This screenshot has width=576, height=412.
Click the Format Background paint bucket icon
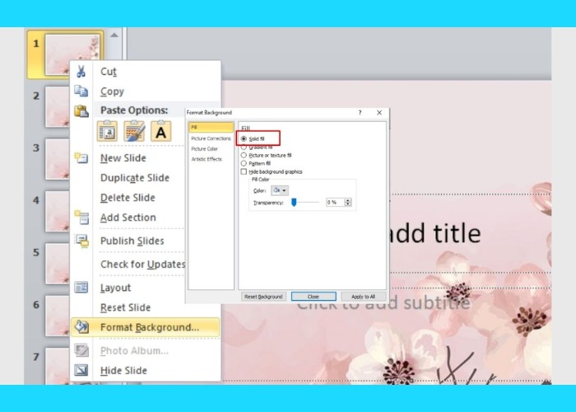pyautogui.click(x=81, y=326)
